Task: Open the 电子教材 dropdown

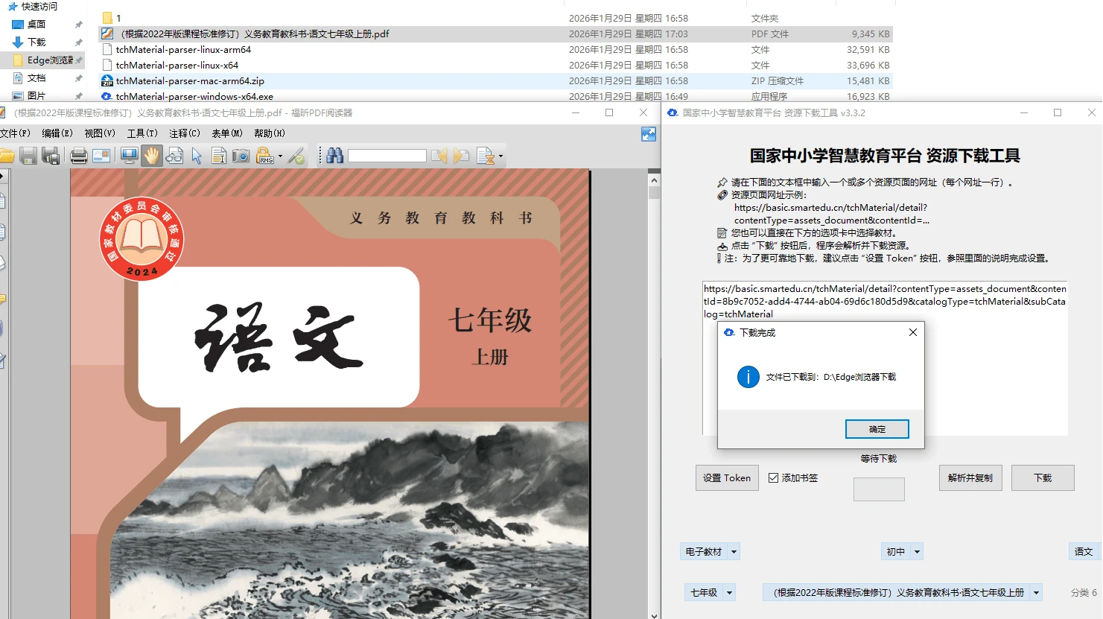Action: point(708,551)
